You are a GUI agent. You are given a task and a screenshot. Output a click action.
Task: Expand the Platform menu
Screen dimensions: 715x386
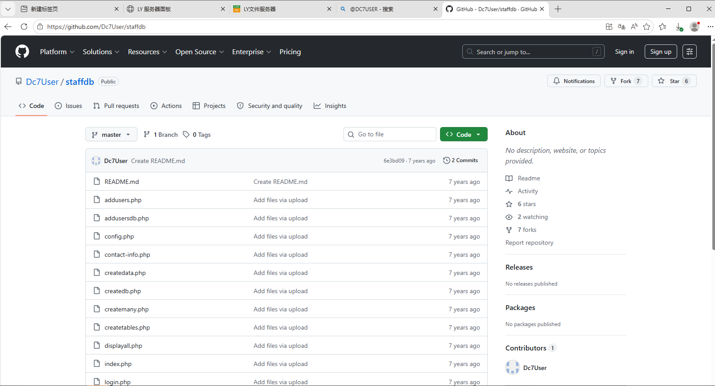pos(57,52)
